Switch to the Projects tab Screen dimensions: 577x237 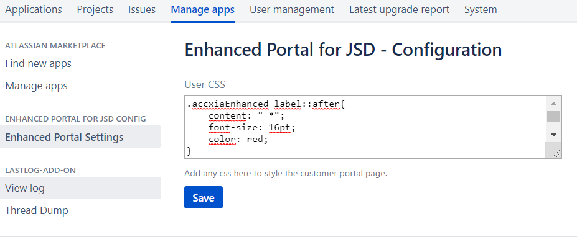(95, 9)
